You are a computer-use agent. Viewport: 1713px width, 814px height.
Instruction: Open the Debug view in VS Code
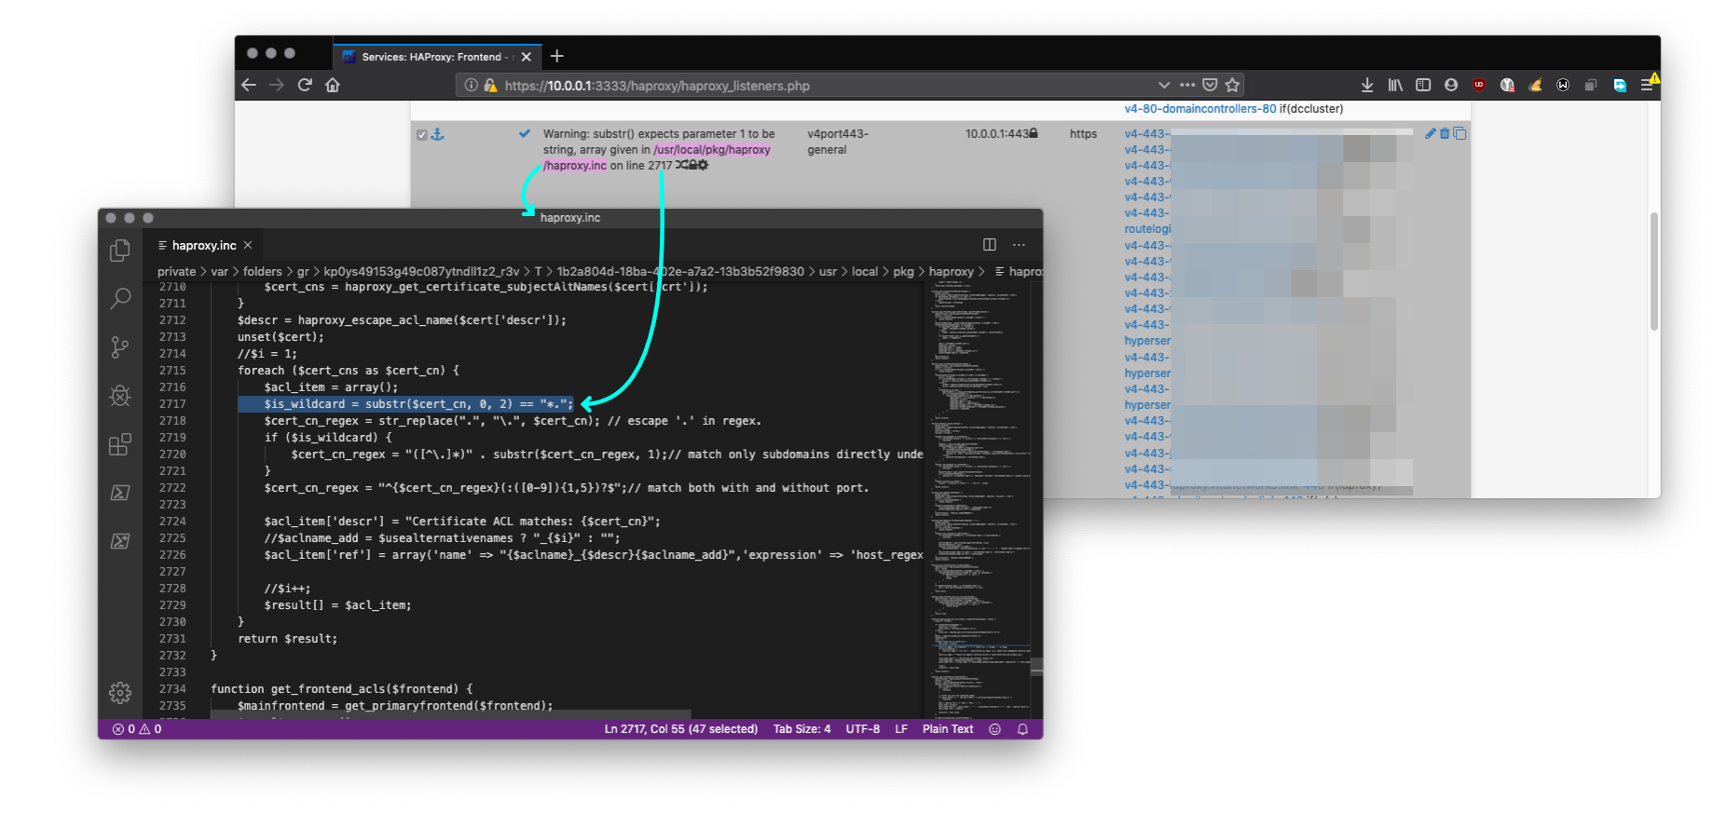[x=120, y=396]
